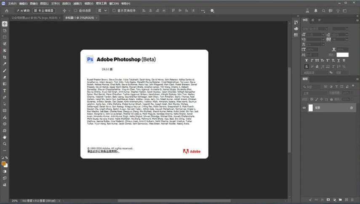Select the Zoom tool
360x204 pixels.
pos(5,144)
